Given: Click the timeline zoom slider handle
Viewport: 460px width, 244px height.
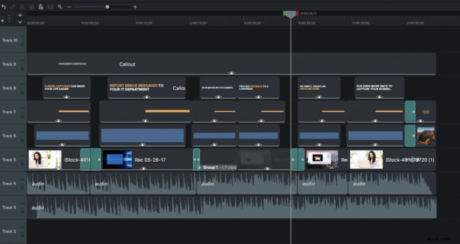Looking at the screenshot, I should coord(108,7).
